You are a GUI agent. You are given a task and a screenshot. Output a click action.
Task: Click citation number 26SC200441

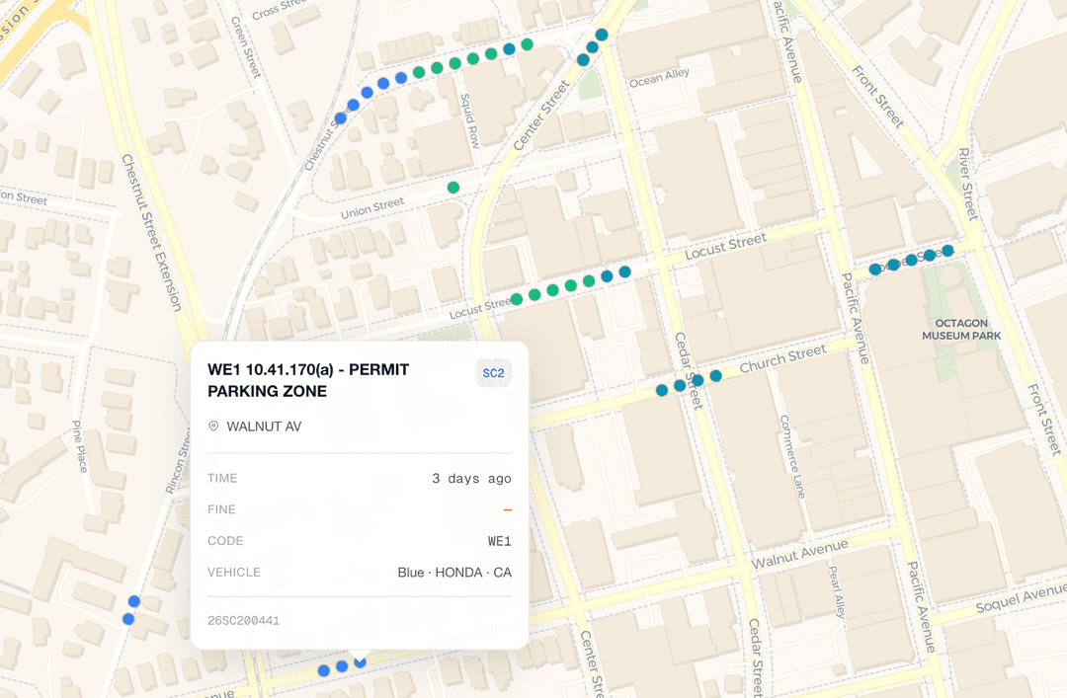pyautogui.click(x=243, y=621)
